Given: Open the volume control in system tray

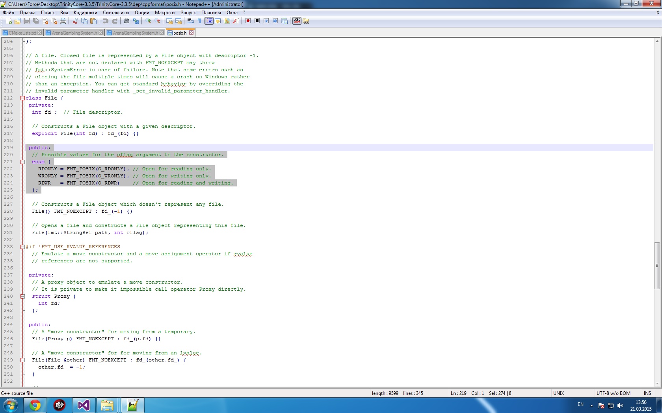Looking at the screenshot, I should tap(620, 406).
